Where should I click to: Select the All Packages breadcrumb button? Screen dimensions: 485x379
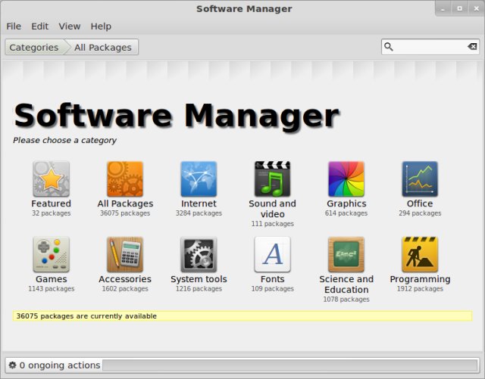[x=103, y=47]
